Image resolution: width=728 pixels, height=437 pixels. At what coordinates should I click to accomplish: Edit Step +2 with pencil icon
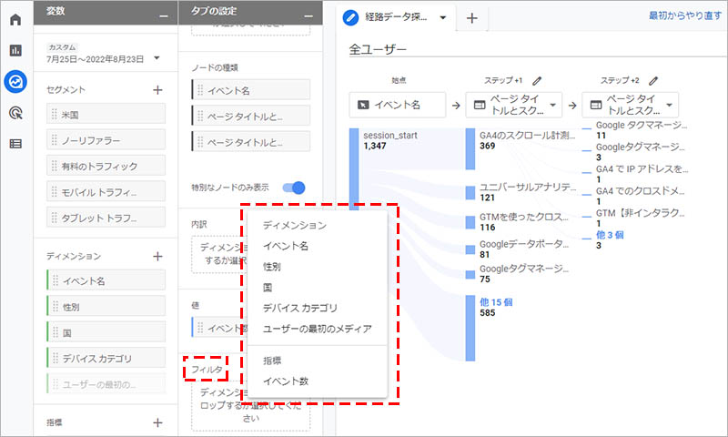click(x=653, y=81)
